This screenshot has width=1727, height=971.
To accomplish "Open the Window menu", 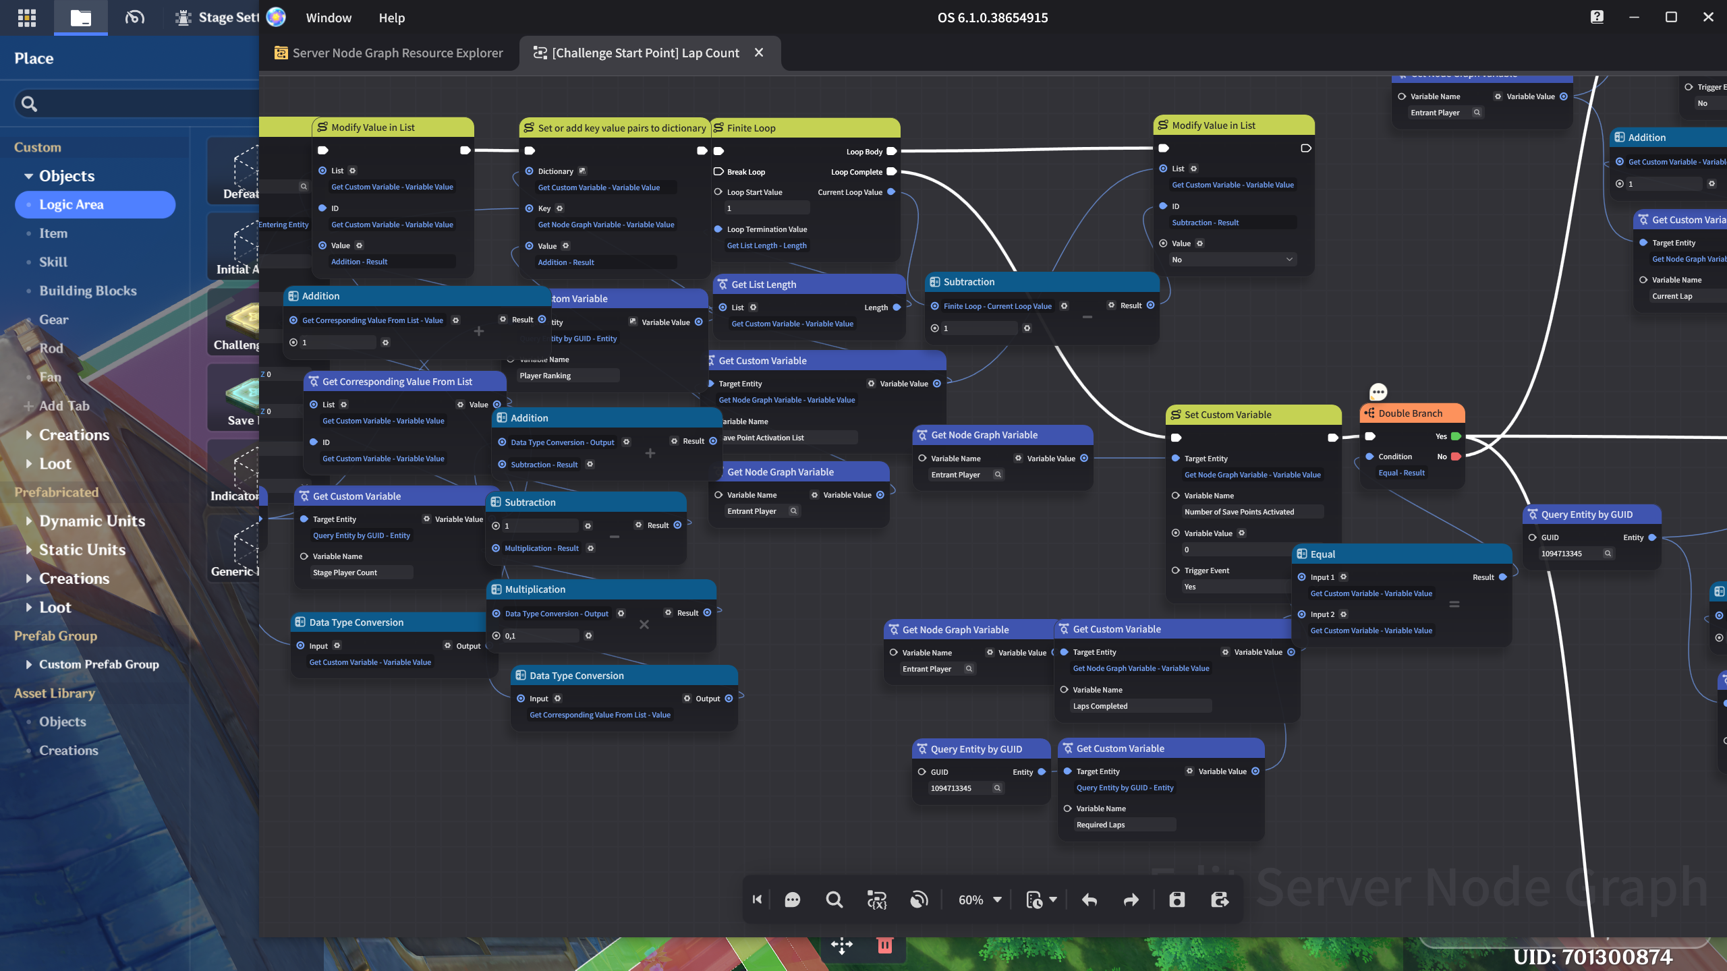I will click(x=329, y=18).
